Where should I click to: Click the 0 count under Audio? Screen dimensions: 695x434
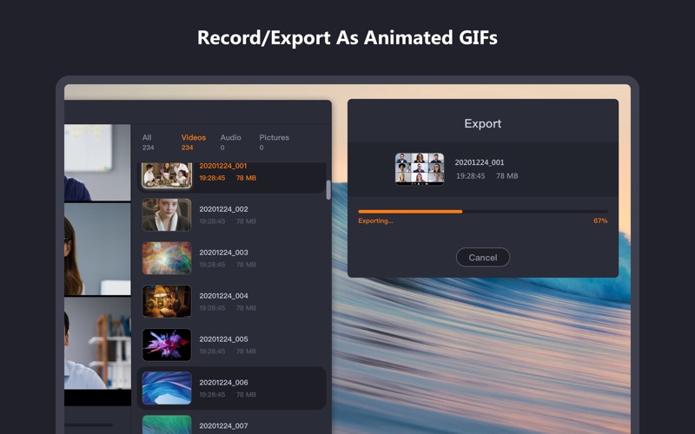coord(222,148)
